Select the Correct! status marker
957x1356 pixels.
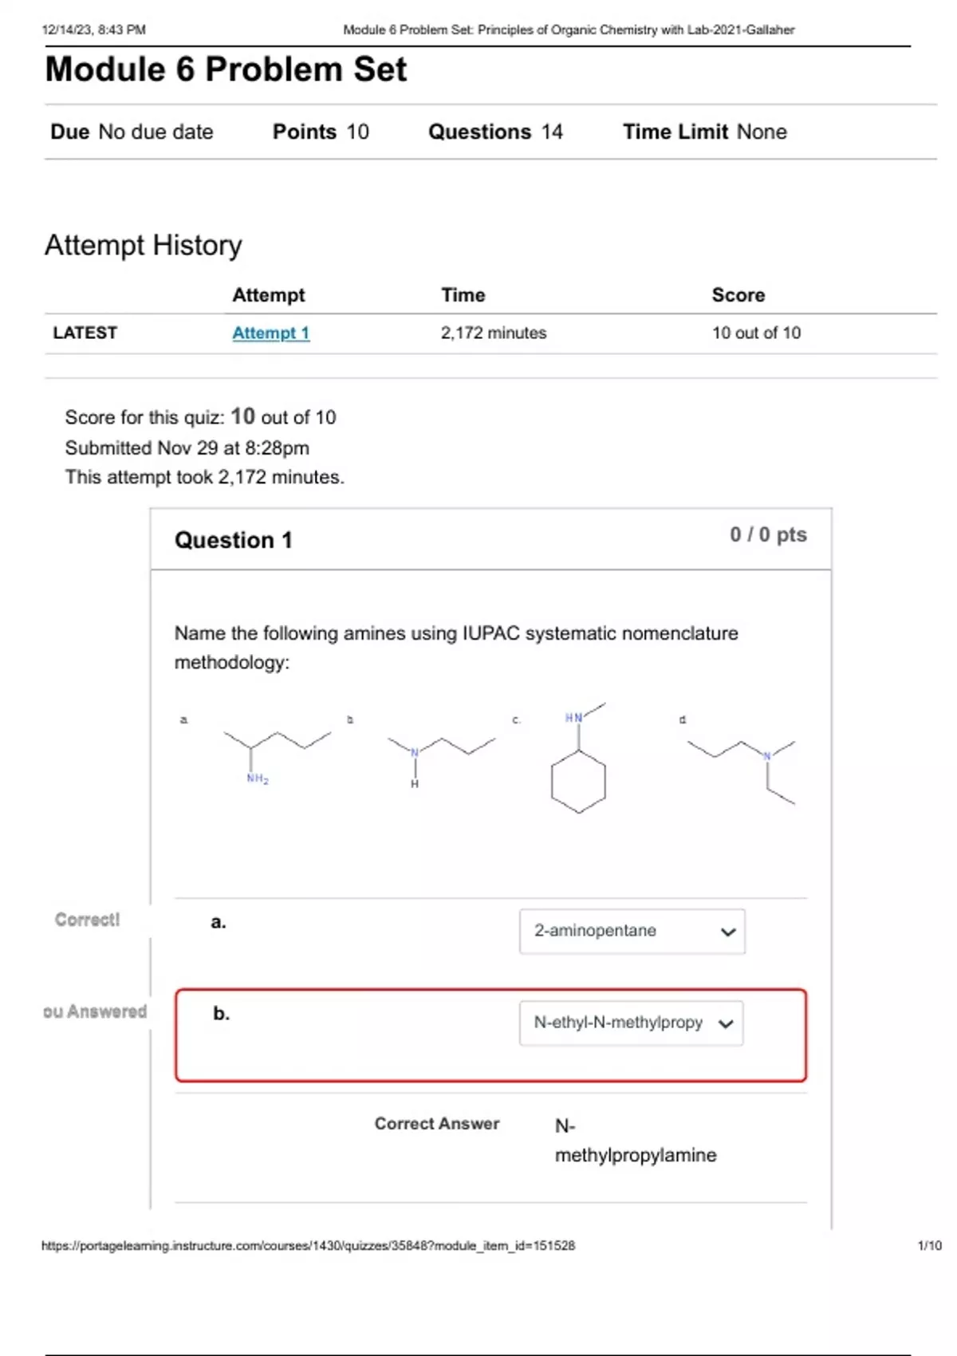pyautogui.click(x=87, y=920)
